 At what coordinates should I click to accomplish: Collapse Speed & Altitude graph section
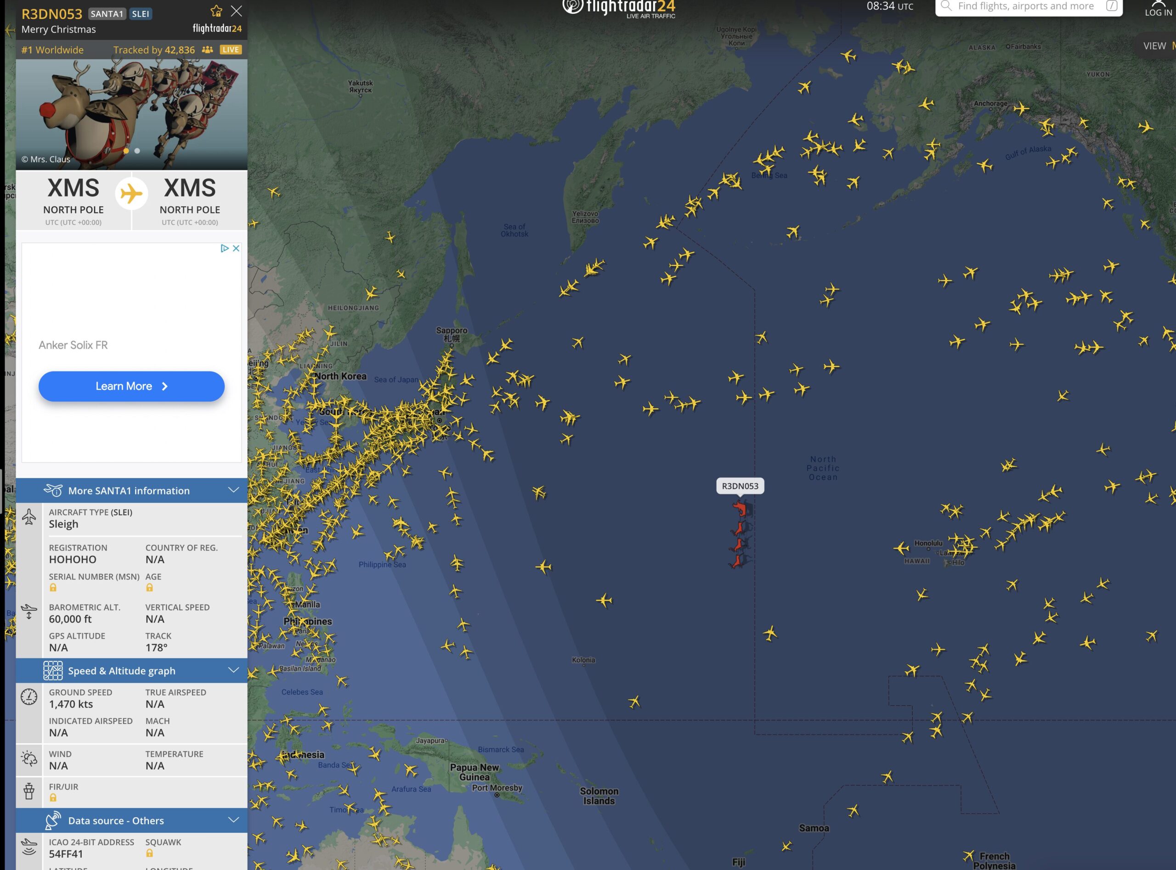pyautogui.click(x=233, y=670)
